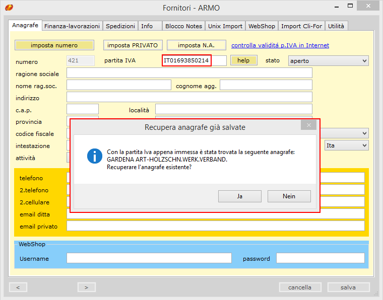Open the Import Cli-For tab
Screen dimensions: 383x300
(301, 26)
